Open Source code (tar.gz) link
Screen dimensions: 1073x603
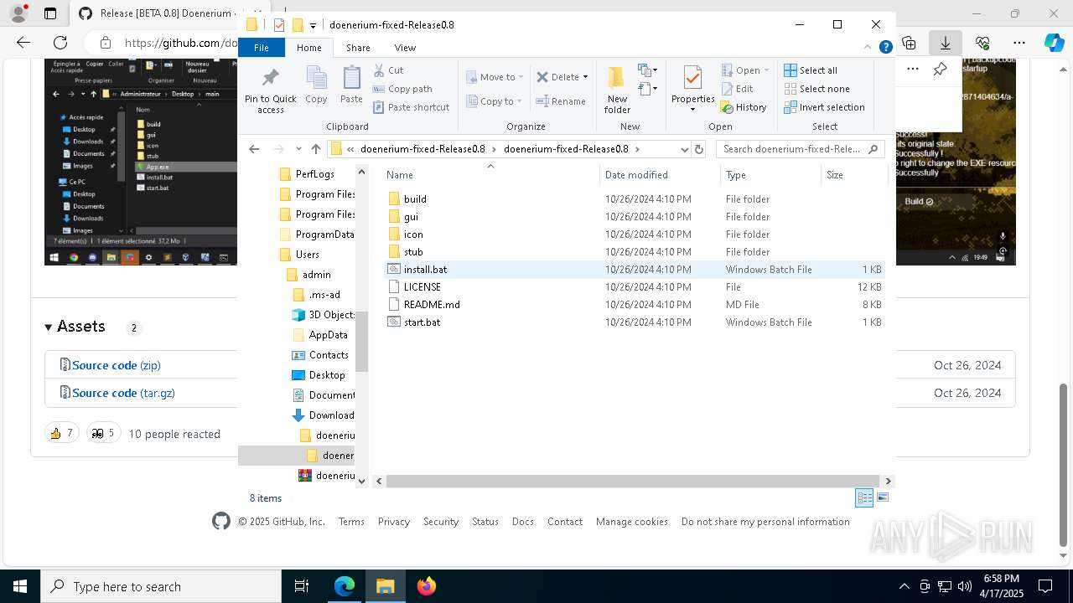click(123, 393)
